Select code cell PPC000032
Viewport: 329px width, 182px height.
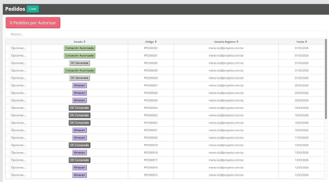click(151, 48)
